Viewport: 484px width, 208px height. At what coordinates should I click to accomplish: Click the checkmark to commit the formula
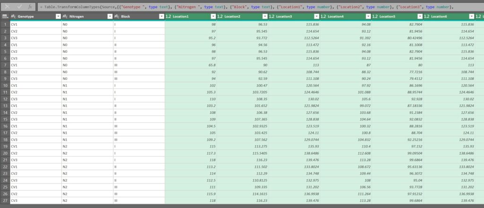[x=19, y=7]
